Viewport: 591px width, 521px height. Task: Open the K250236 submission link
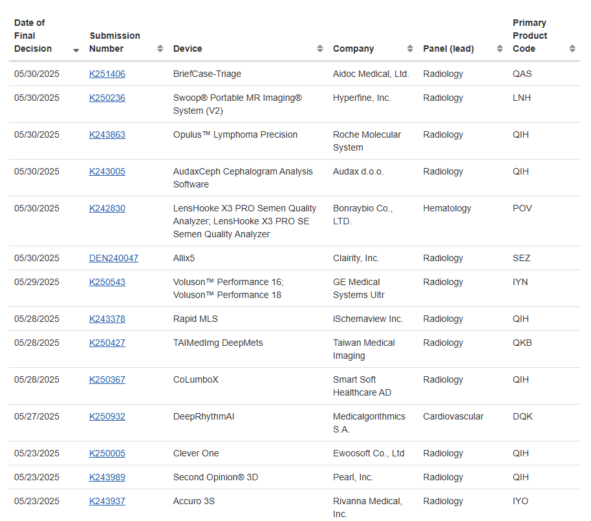(107, 98)
